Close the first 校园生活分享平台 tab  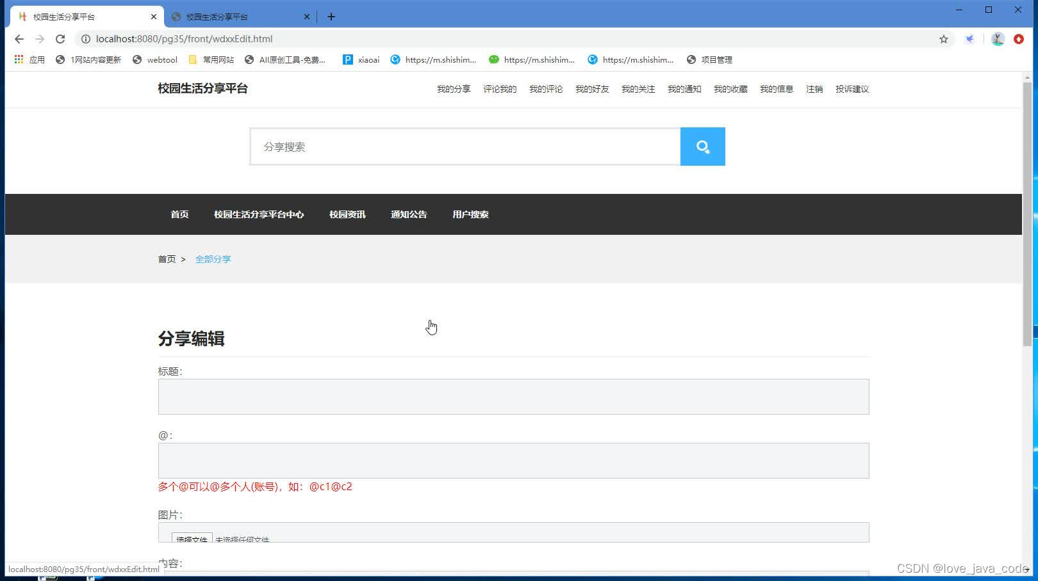point(154,17)
